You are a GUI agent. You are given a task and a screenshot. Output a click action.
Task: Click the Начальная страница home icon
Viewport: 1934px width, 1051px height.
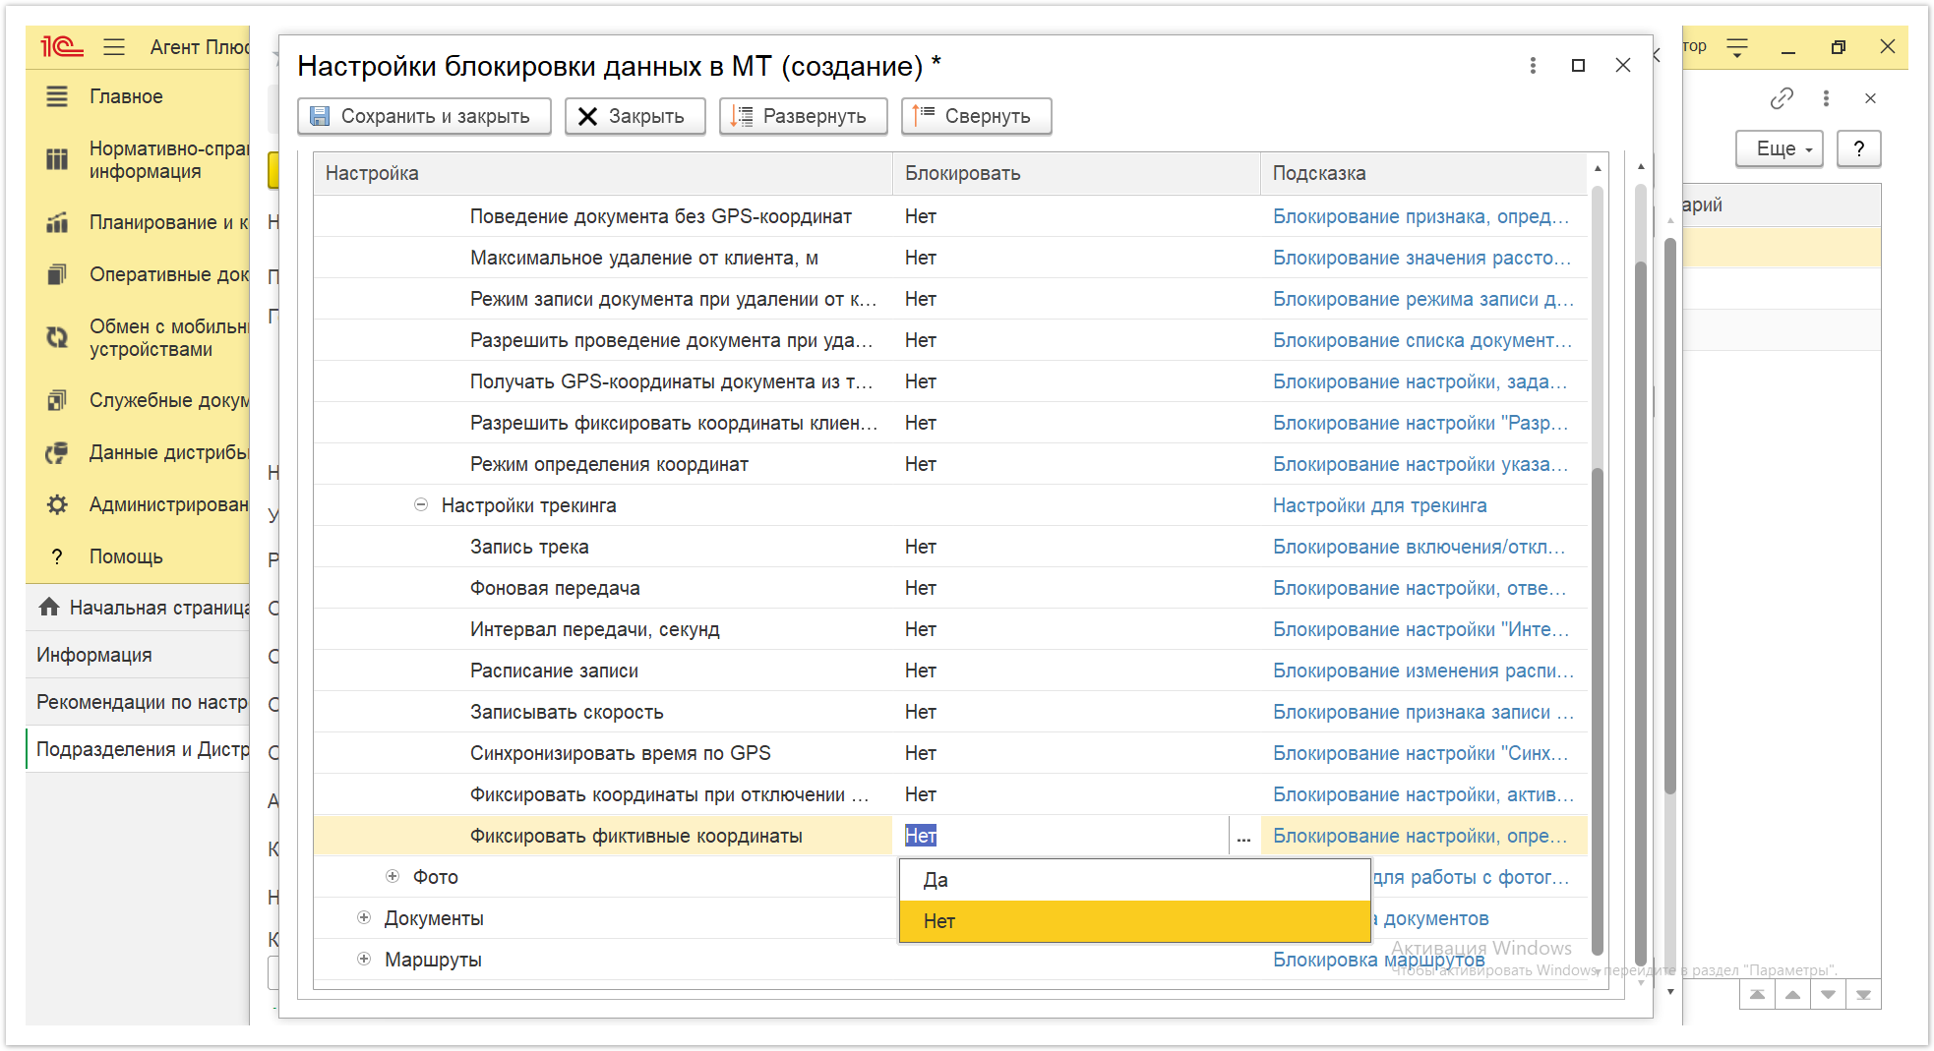coord(49,608)
